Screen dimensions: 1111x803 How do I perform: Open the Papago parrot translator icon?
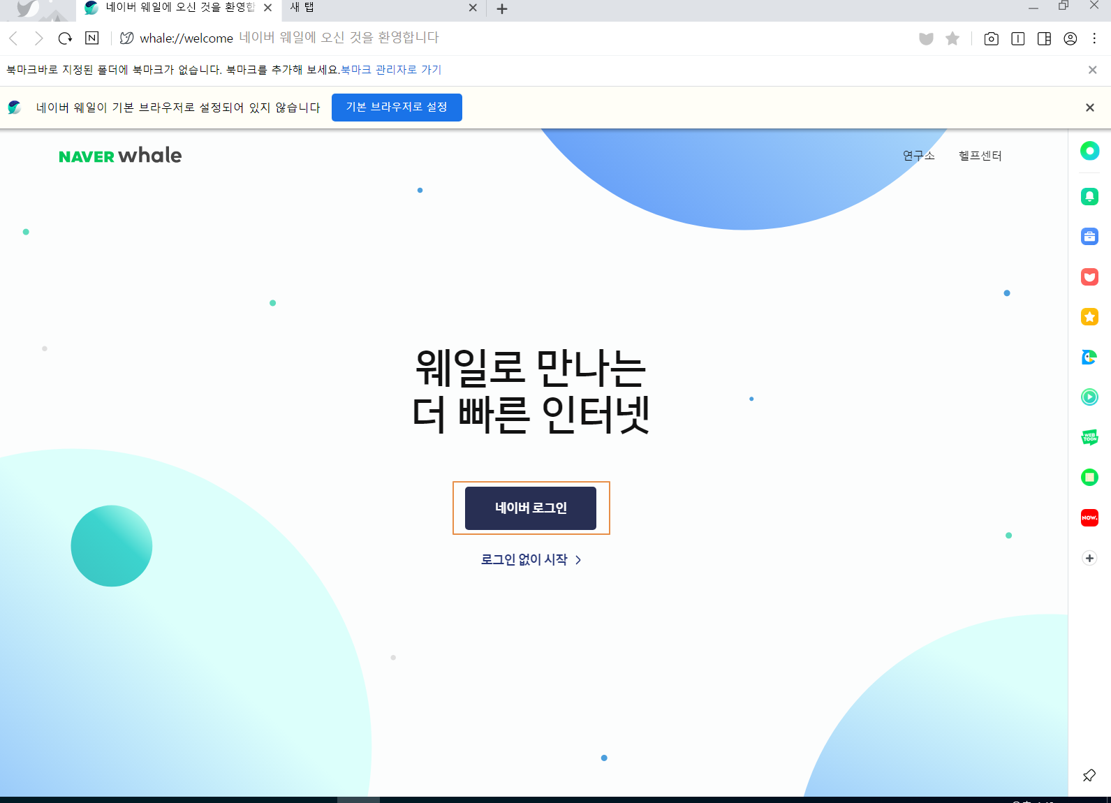pos(1089,358)
